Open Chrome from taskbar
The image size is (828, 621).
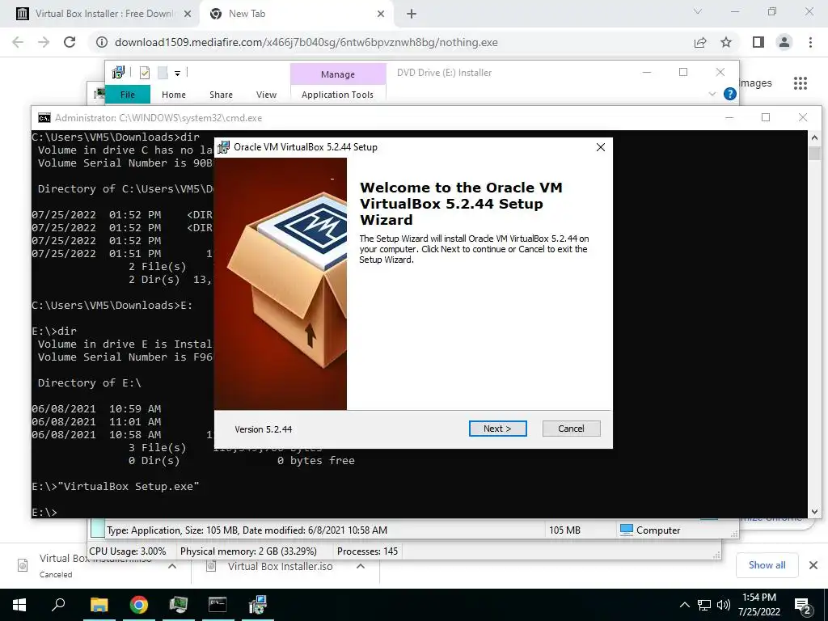tap(139, 605)
